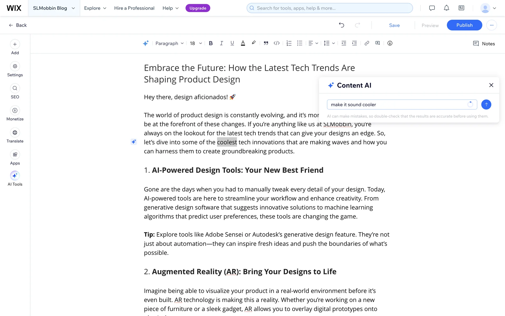Toggle bold formatting in toolbar

[211, 43]
